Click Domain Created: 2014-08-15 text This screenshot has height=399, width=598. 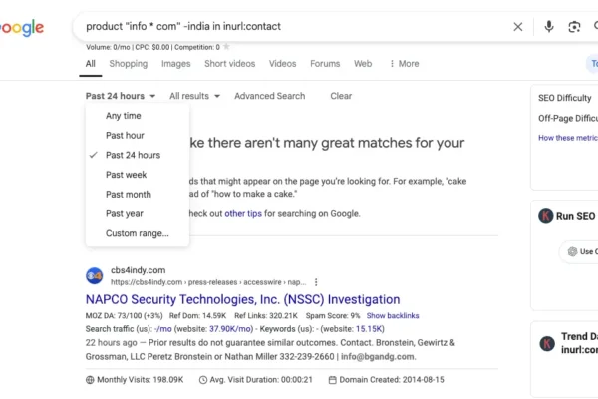click(x=392, y=380)
